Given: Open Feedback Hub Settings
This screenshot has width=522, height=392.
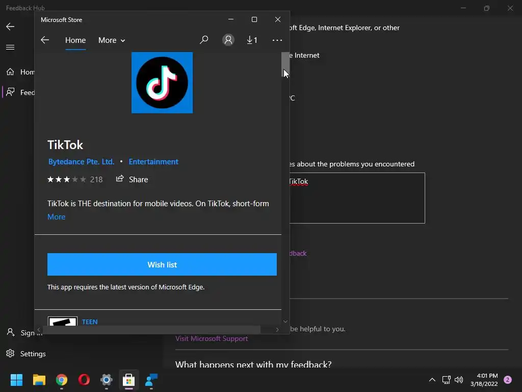Looking at the screenshot, I should coord(26,354).
